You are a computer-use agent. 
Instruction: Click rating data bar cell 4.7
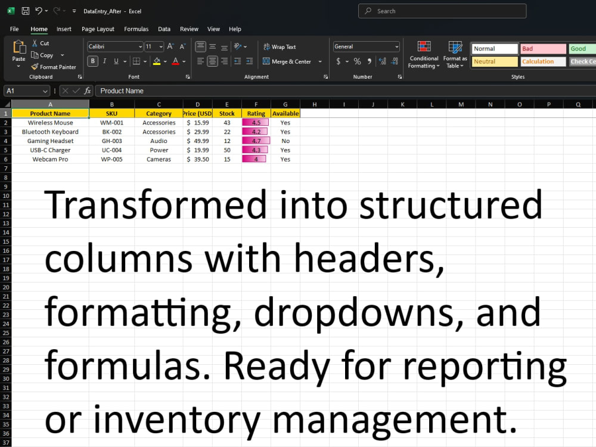pyautogui.click(x=256, y=141)
